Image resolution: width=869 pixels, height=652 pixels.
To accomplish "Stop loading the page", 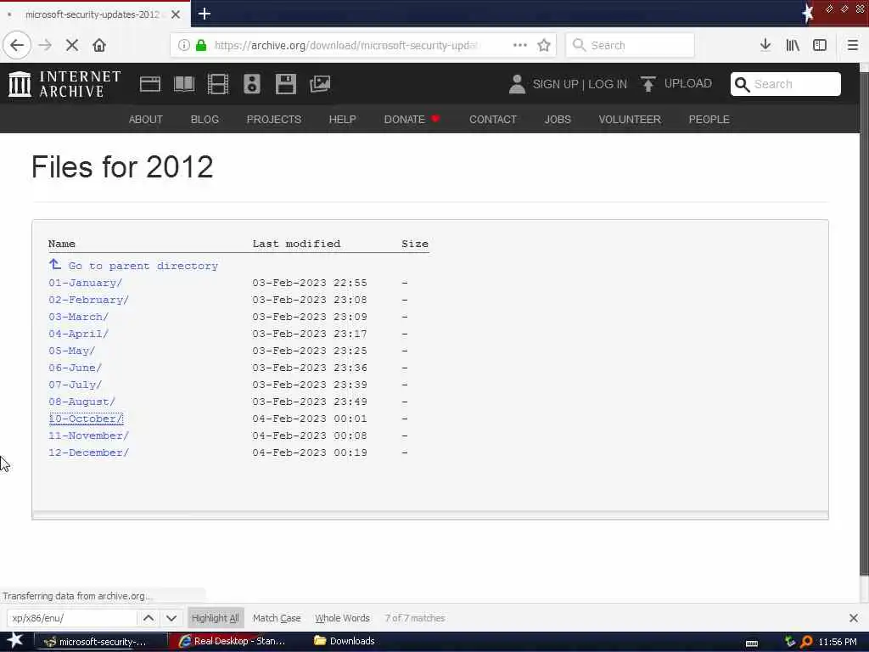I will [x=72, y=45].
